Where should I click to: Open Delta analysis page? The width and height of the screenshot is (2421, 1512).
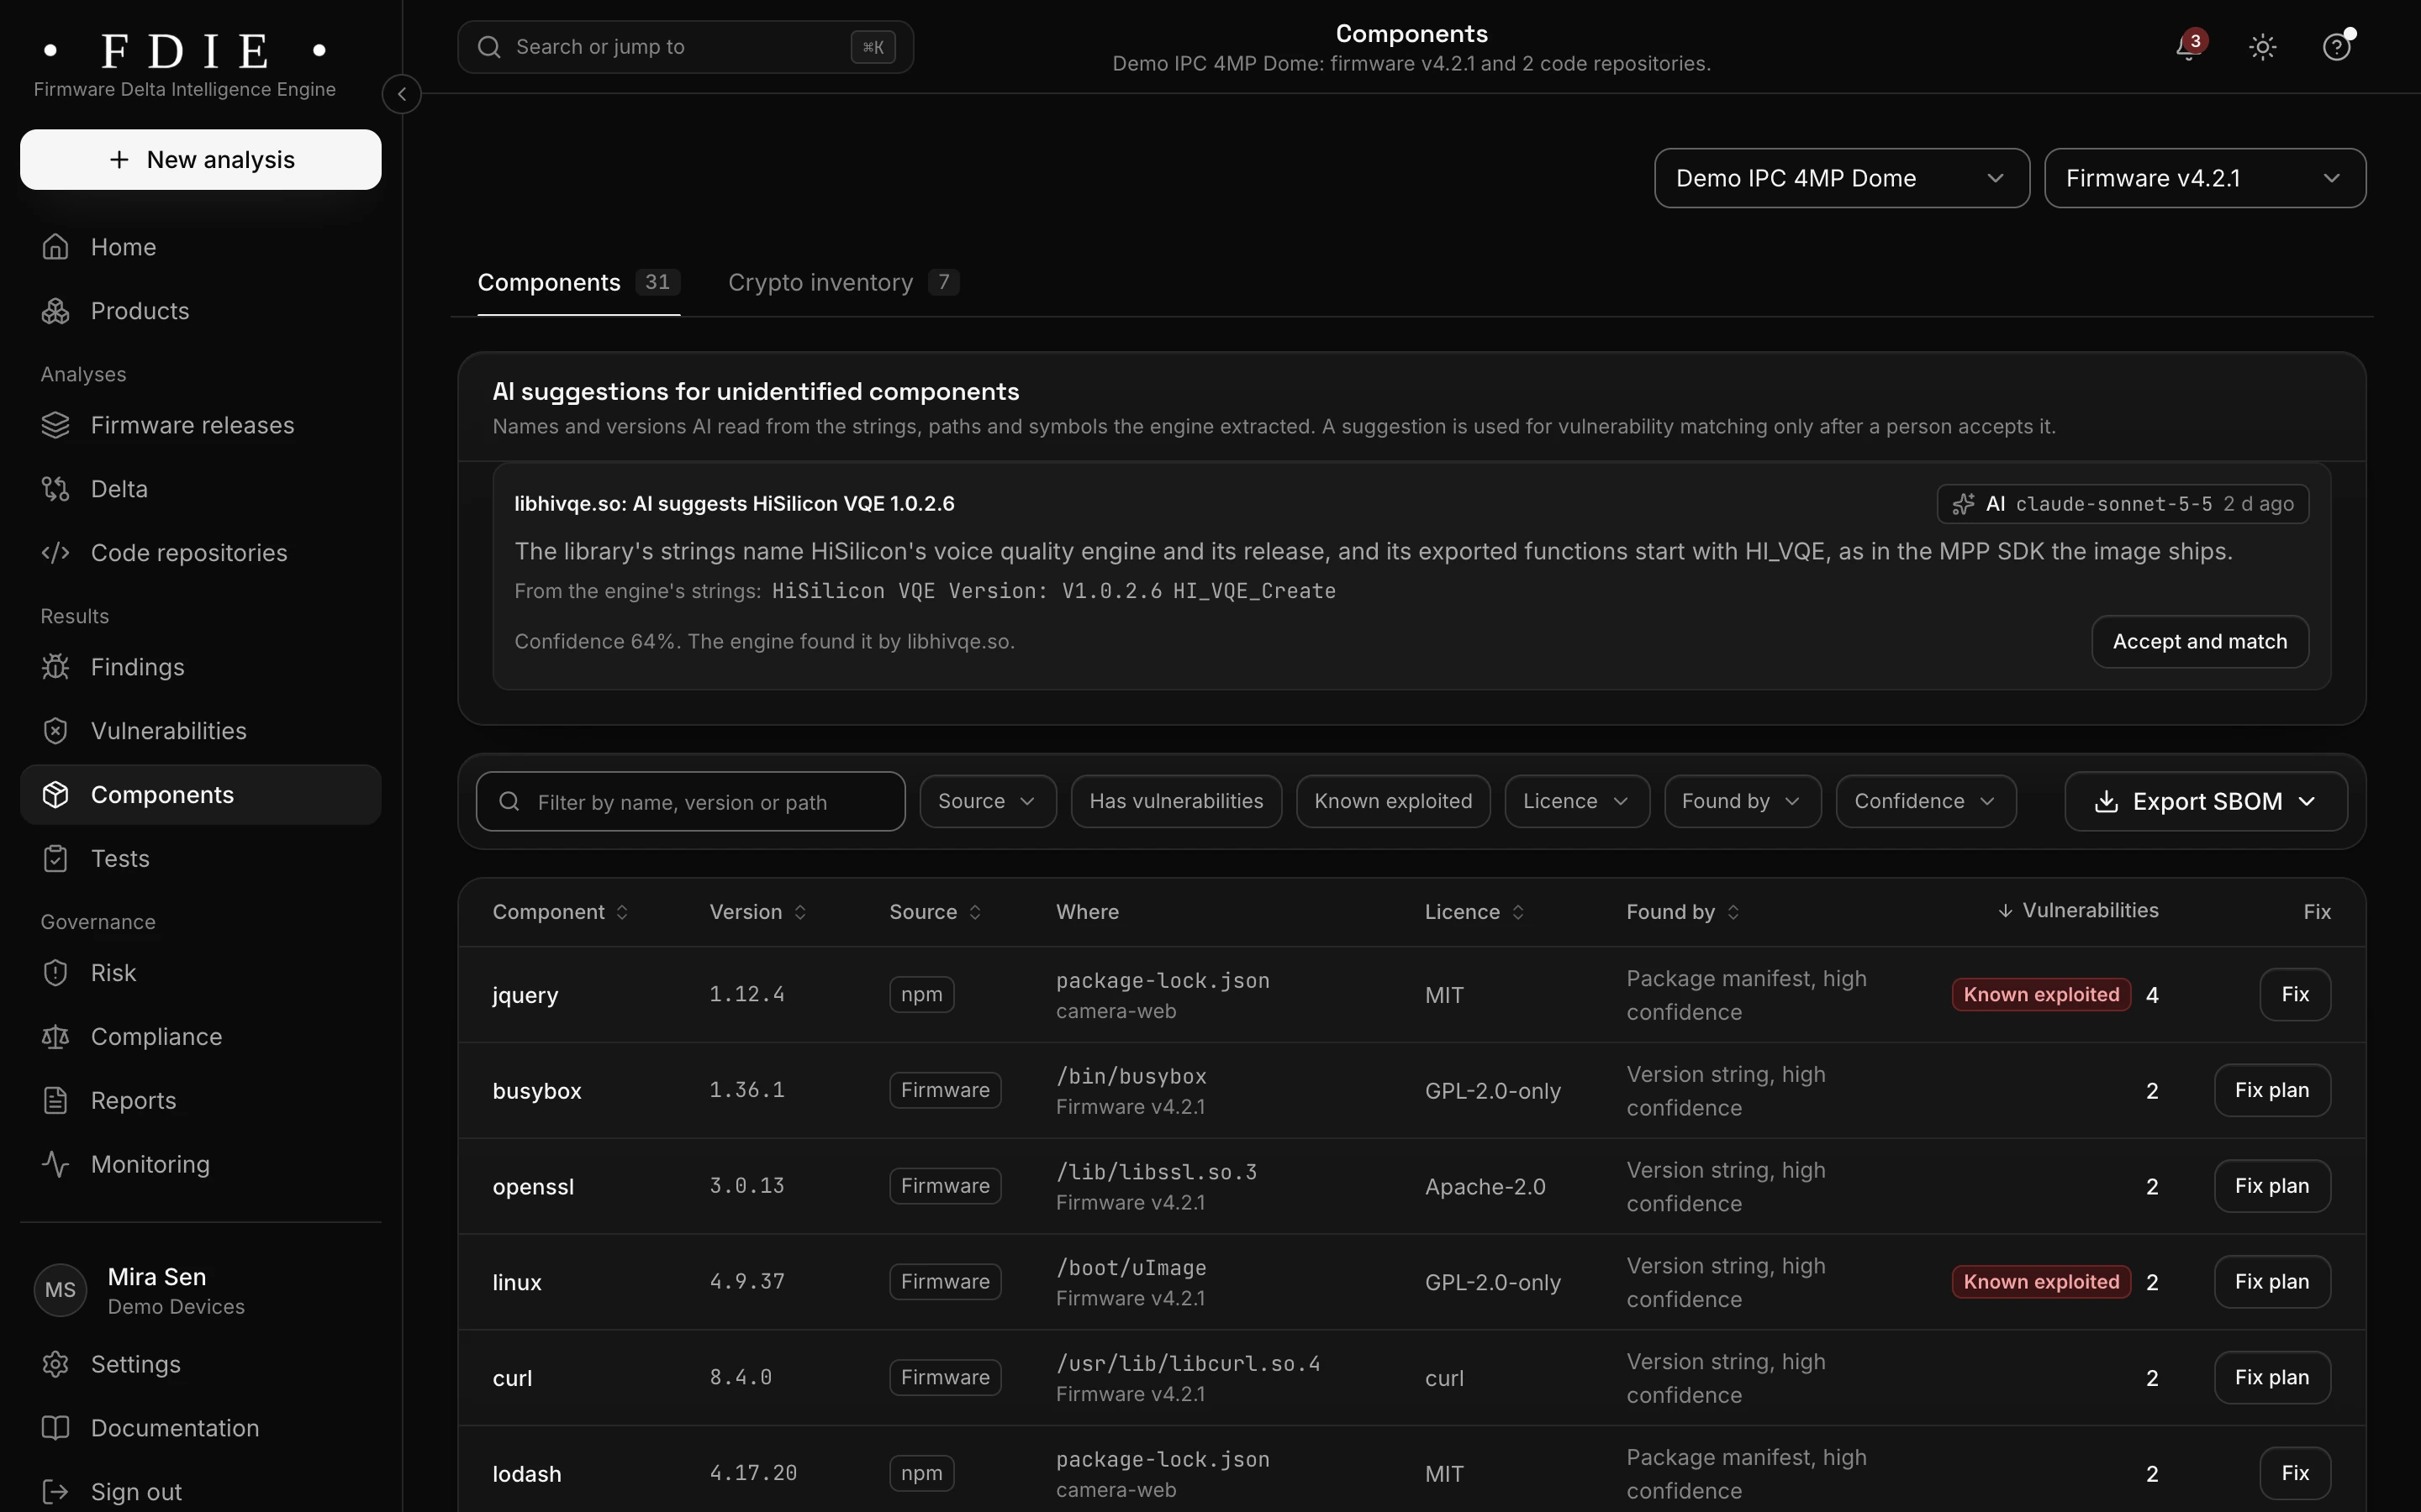click(201, 489)
